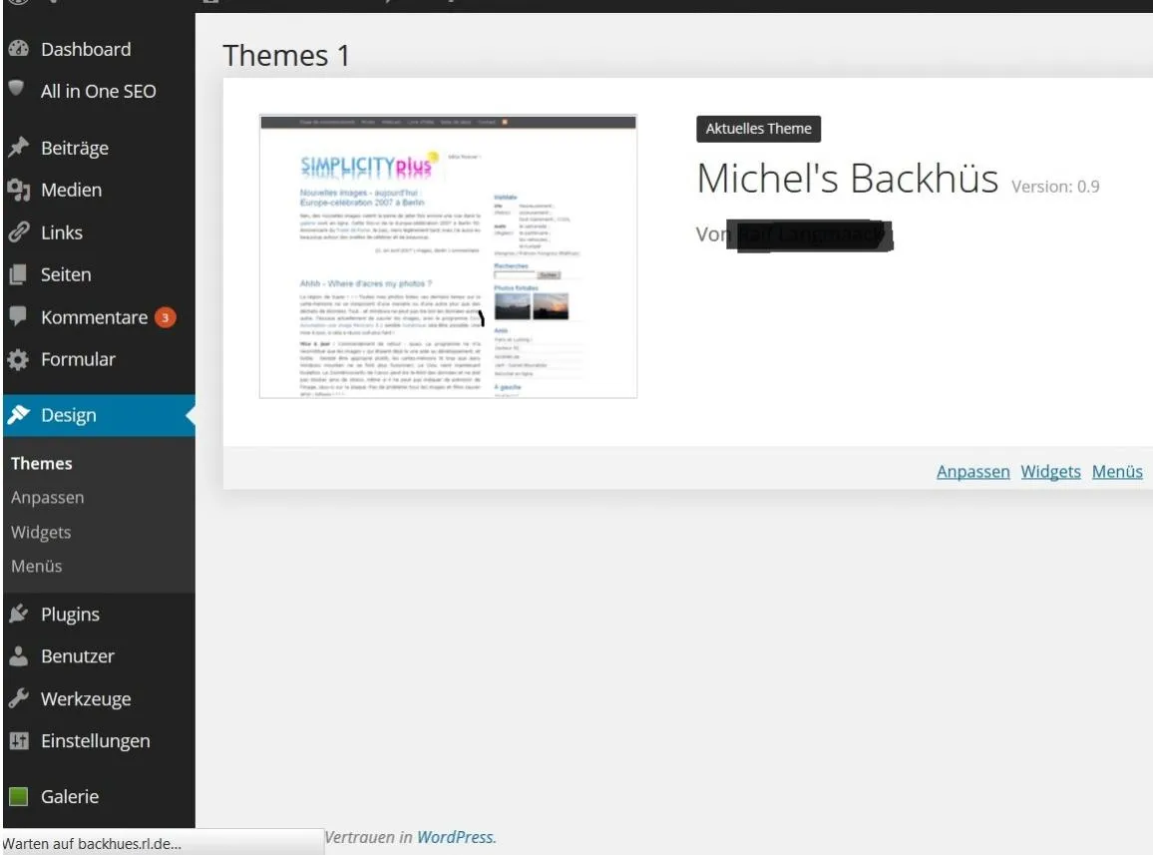Click the Plugins plug icon
Screen dimensions: 1153x855
18,614
